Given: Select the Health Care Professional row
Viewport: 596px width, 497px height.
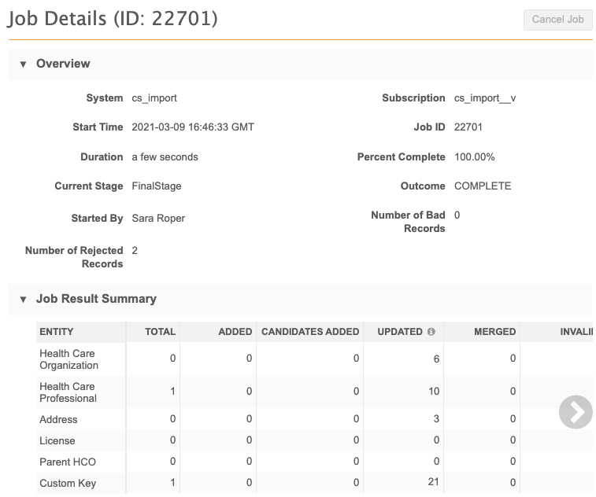Looking at the screenshot, I should (x=68, y=392).
